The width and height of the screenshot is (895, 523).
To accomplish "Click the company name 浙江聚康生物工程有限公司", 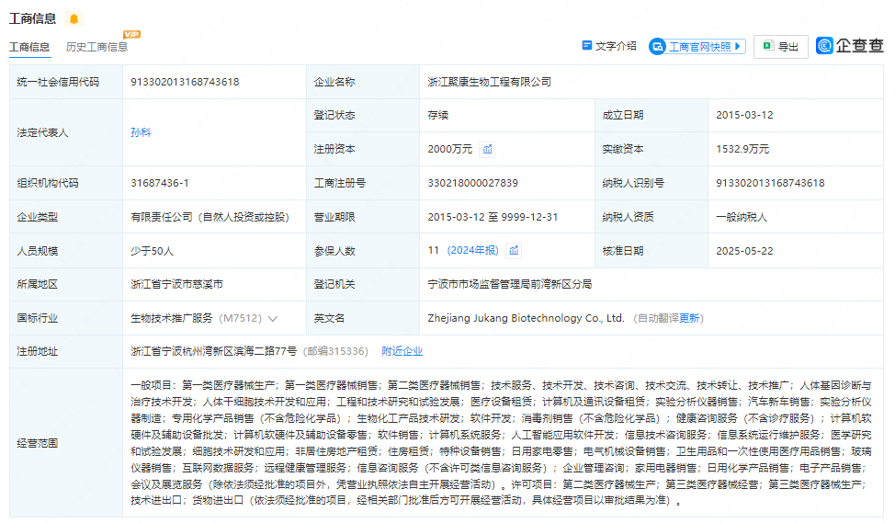I will tap(489, 82).
